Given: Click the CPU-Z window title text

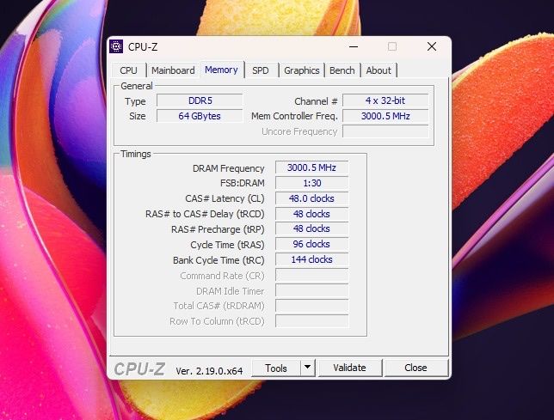Looking at the screenshot, I should [143, 47].
